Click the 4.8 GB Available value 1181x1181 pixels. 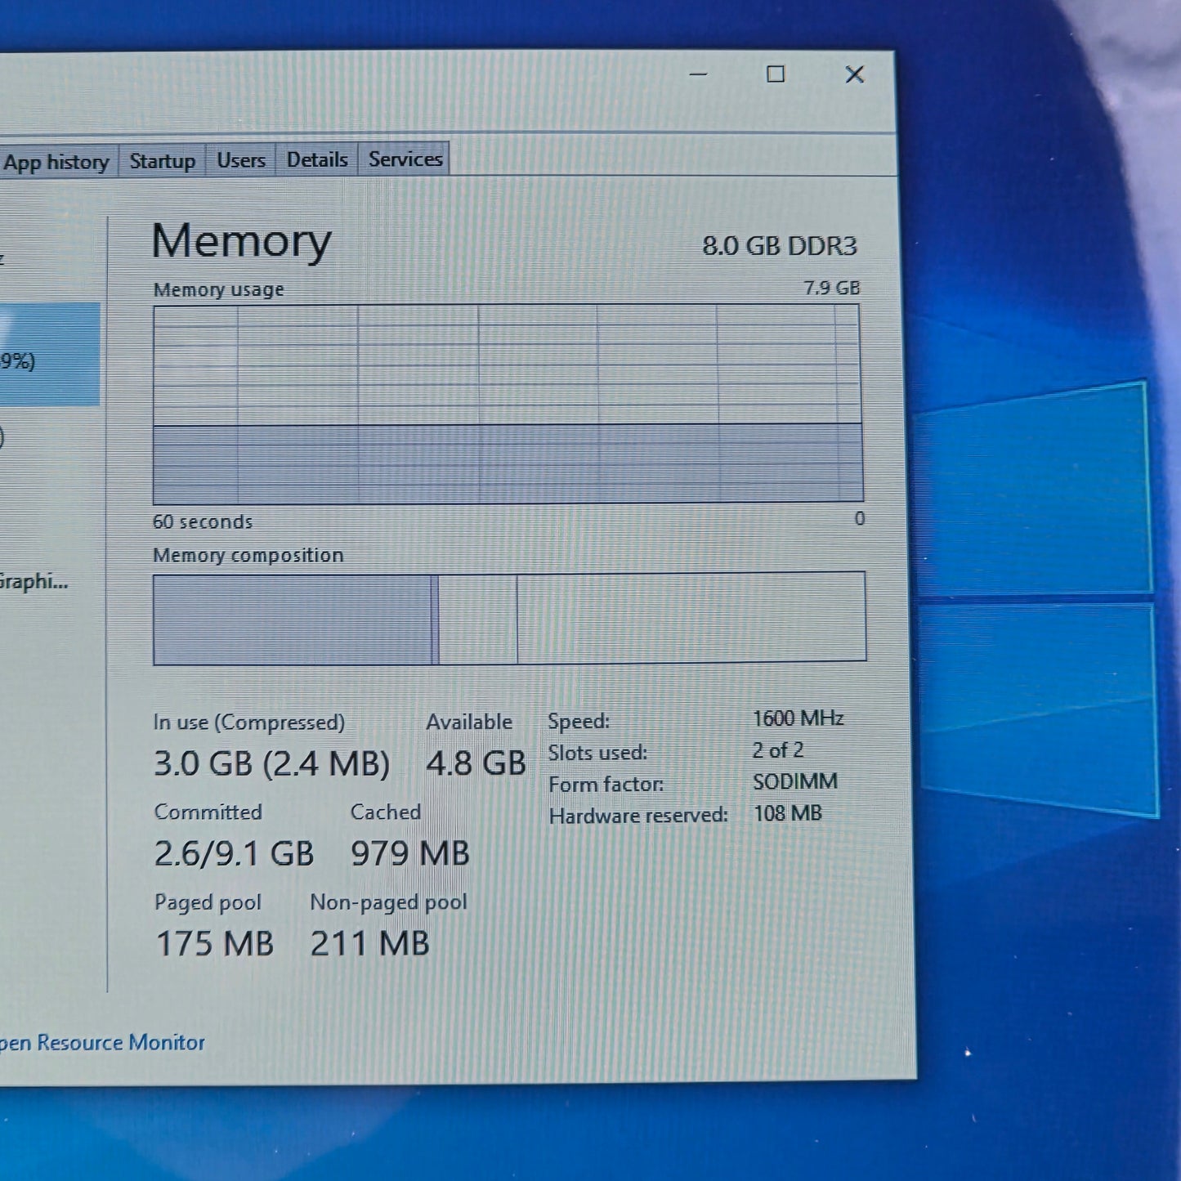point(476,763)
